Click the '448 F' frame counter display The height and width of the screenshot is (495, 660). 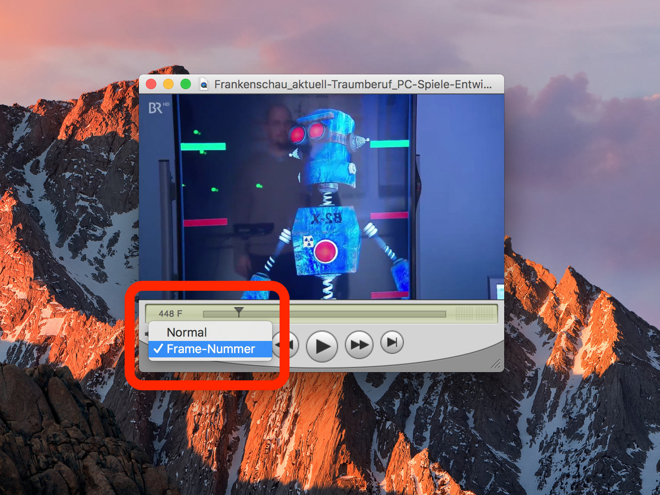(x=171, y=314)
